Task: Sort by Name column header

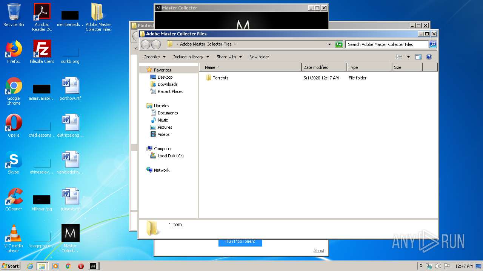Action: 251,67
